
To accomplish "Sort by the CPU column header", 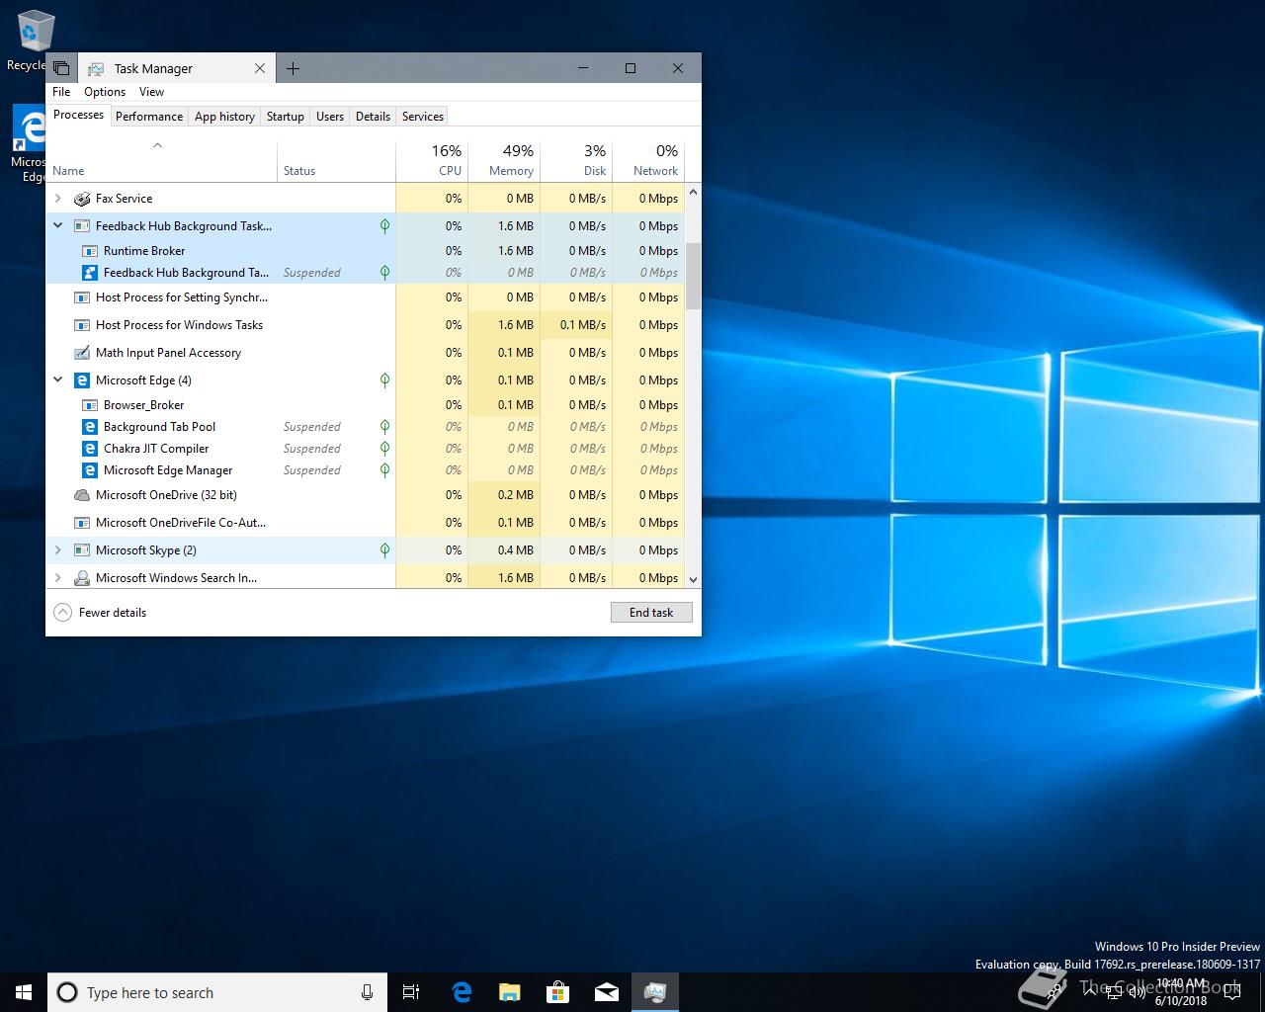I will click(x=432, y=161).
